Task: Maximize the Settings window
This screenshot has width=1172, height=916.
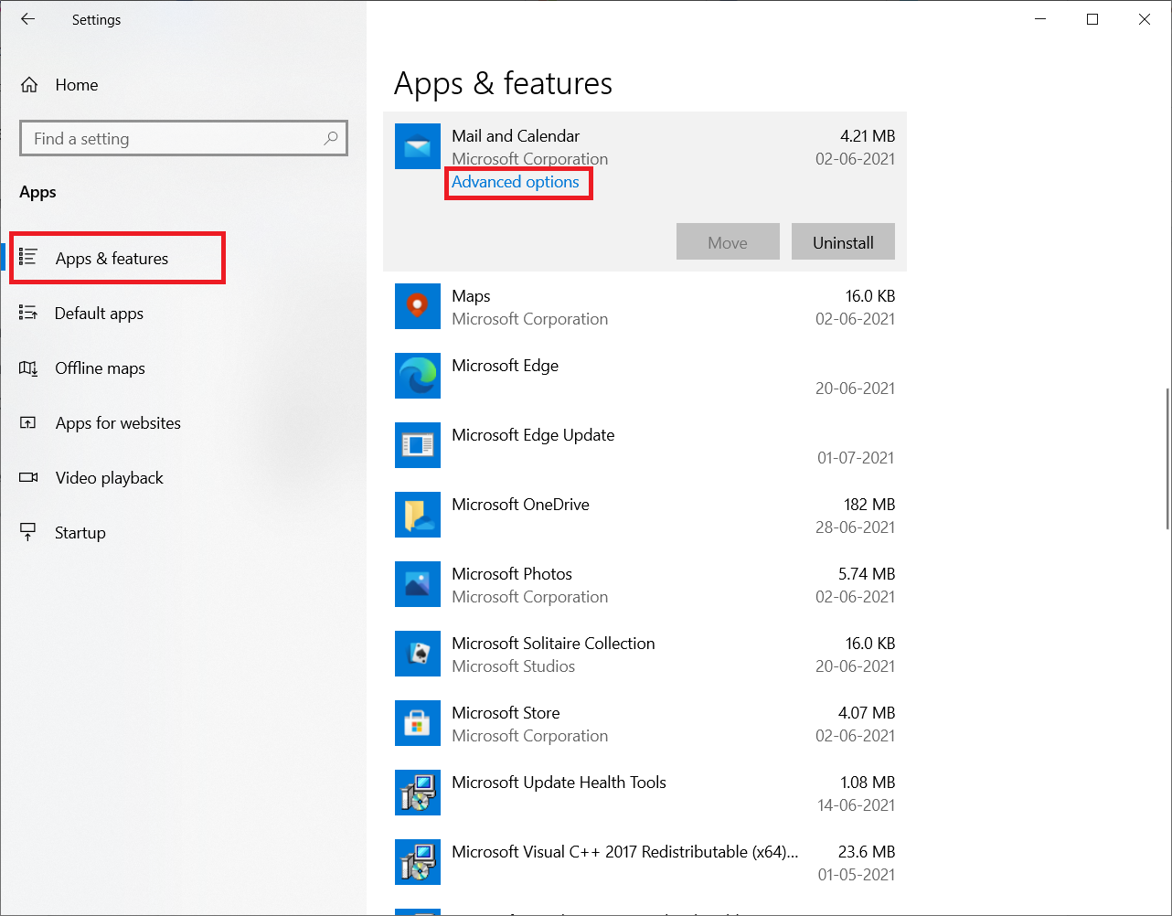Action: pyautogui.click(x=1092, y=19)
